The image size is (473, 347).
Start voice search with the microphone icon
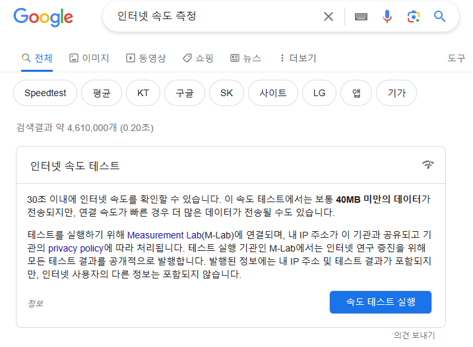tap(387, 16)
